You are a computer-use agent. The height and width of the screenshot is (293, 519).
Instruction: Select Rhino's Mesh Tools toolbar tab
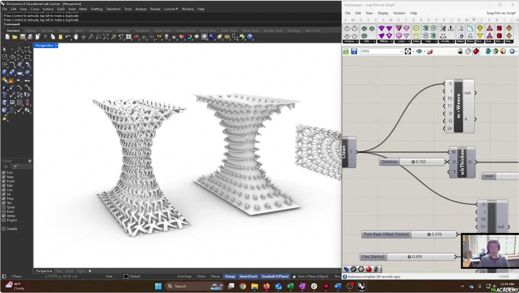click(x=250, y=30)
